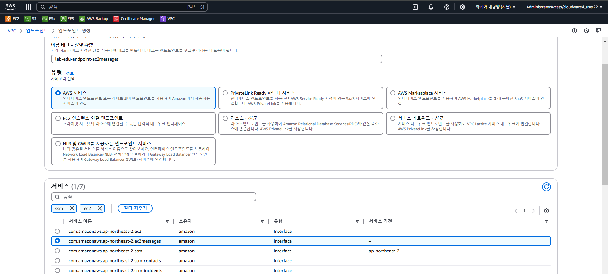
Task: Select ec2messages service radio
Action: click(x=57, y=241)
